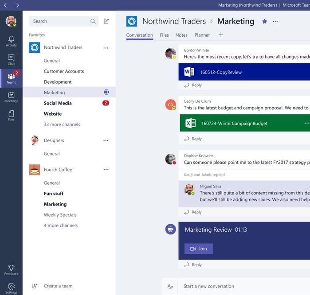This screenshot has height=295, width=310.
Task: Expand 32 more channels
Action: [x=62, y=124]
